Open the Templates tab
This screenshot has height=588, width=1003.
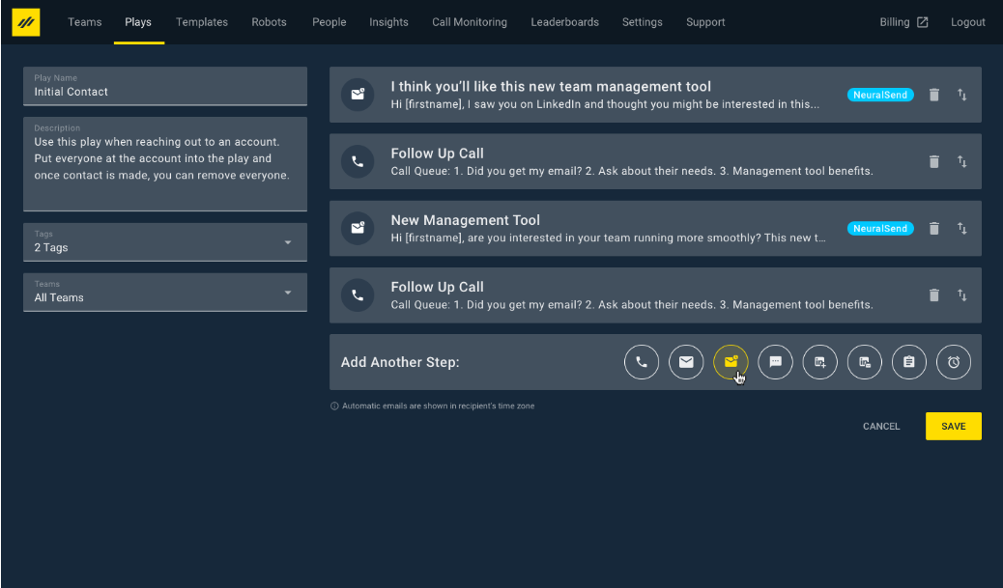(202, 22)
